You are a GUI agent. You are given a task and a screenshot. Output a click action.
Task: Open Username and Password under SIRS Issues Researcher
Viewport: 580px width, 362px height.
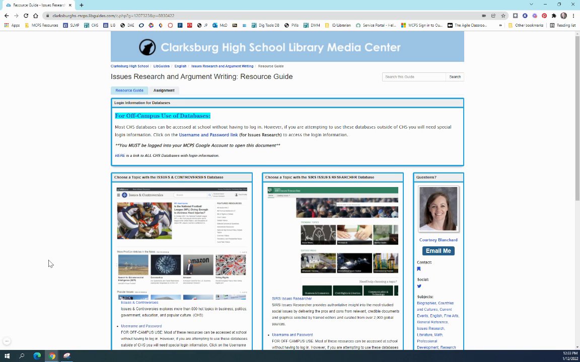coord(292,335)
